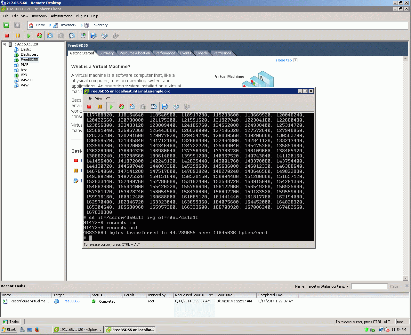Switch to 192.168.1.120 vSphere taskbar button
The width and height of the screenshot is (411, 335).
(x=78, y=330)
